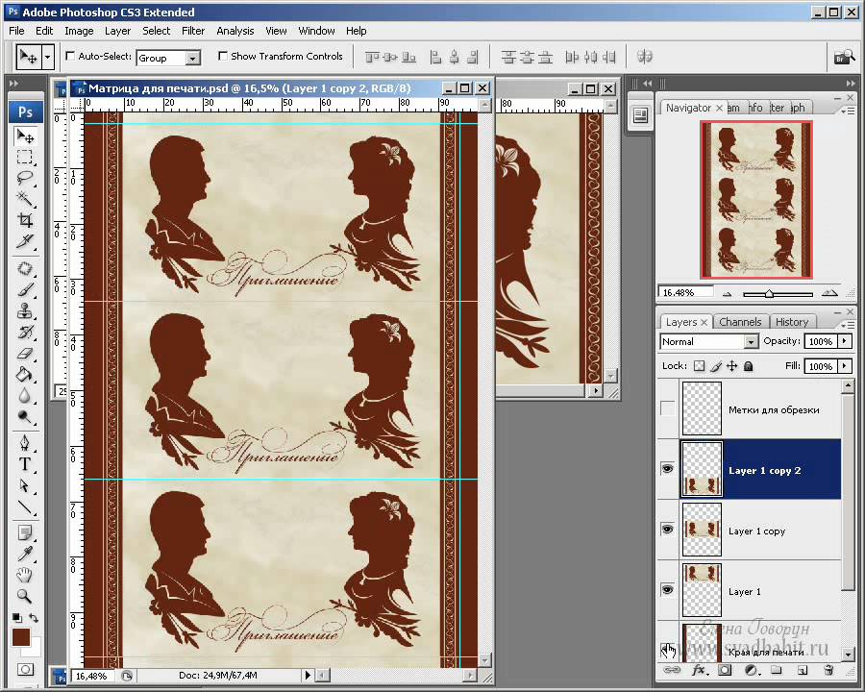Open Adobe Bridge from the options bar

pos(844,57)
